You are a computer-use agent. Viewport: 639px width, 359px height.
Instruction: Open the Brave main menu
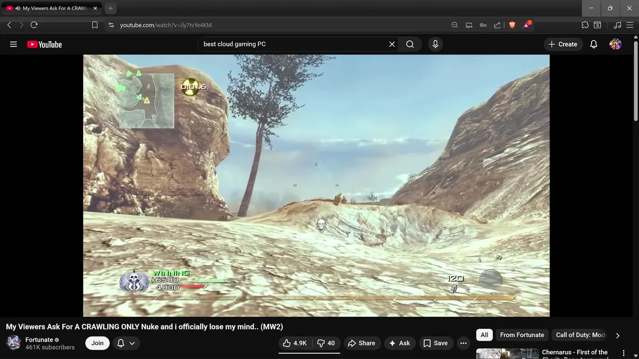click(x=630, y=25)
